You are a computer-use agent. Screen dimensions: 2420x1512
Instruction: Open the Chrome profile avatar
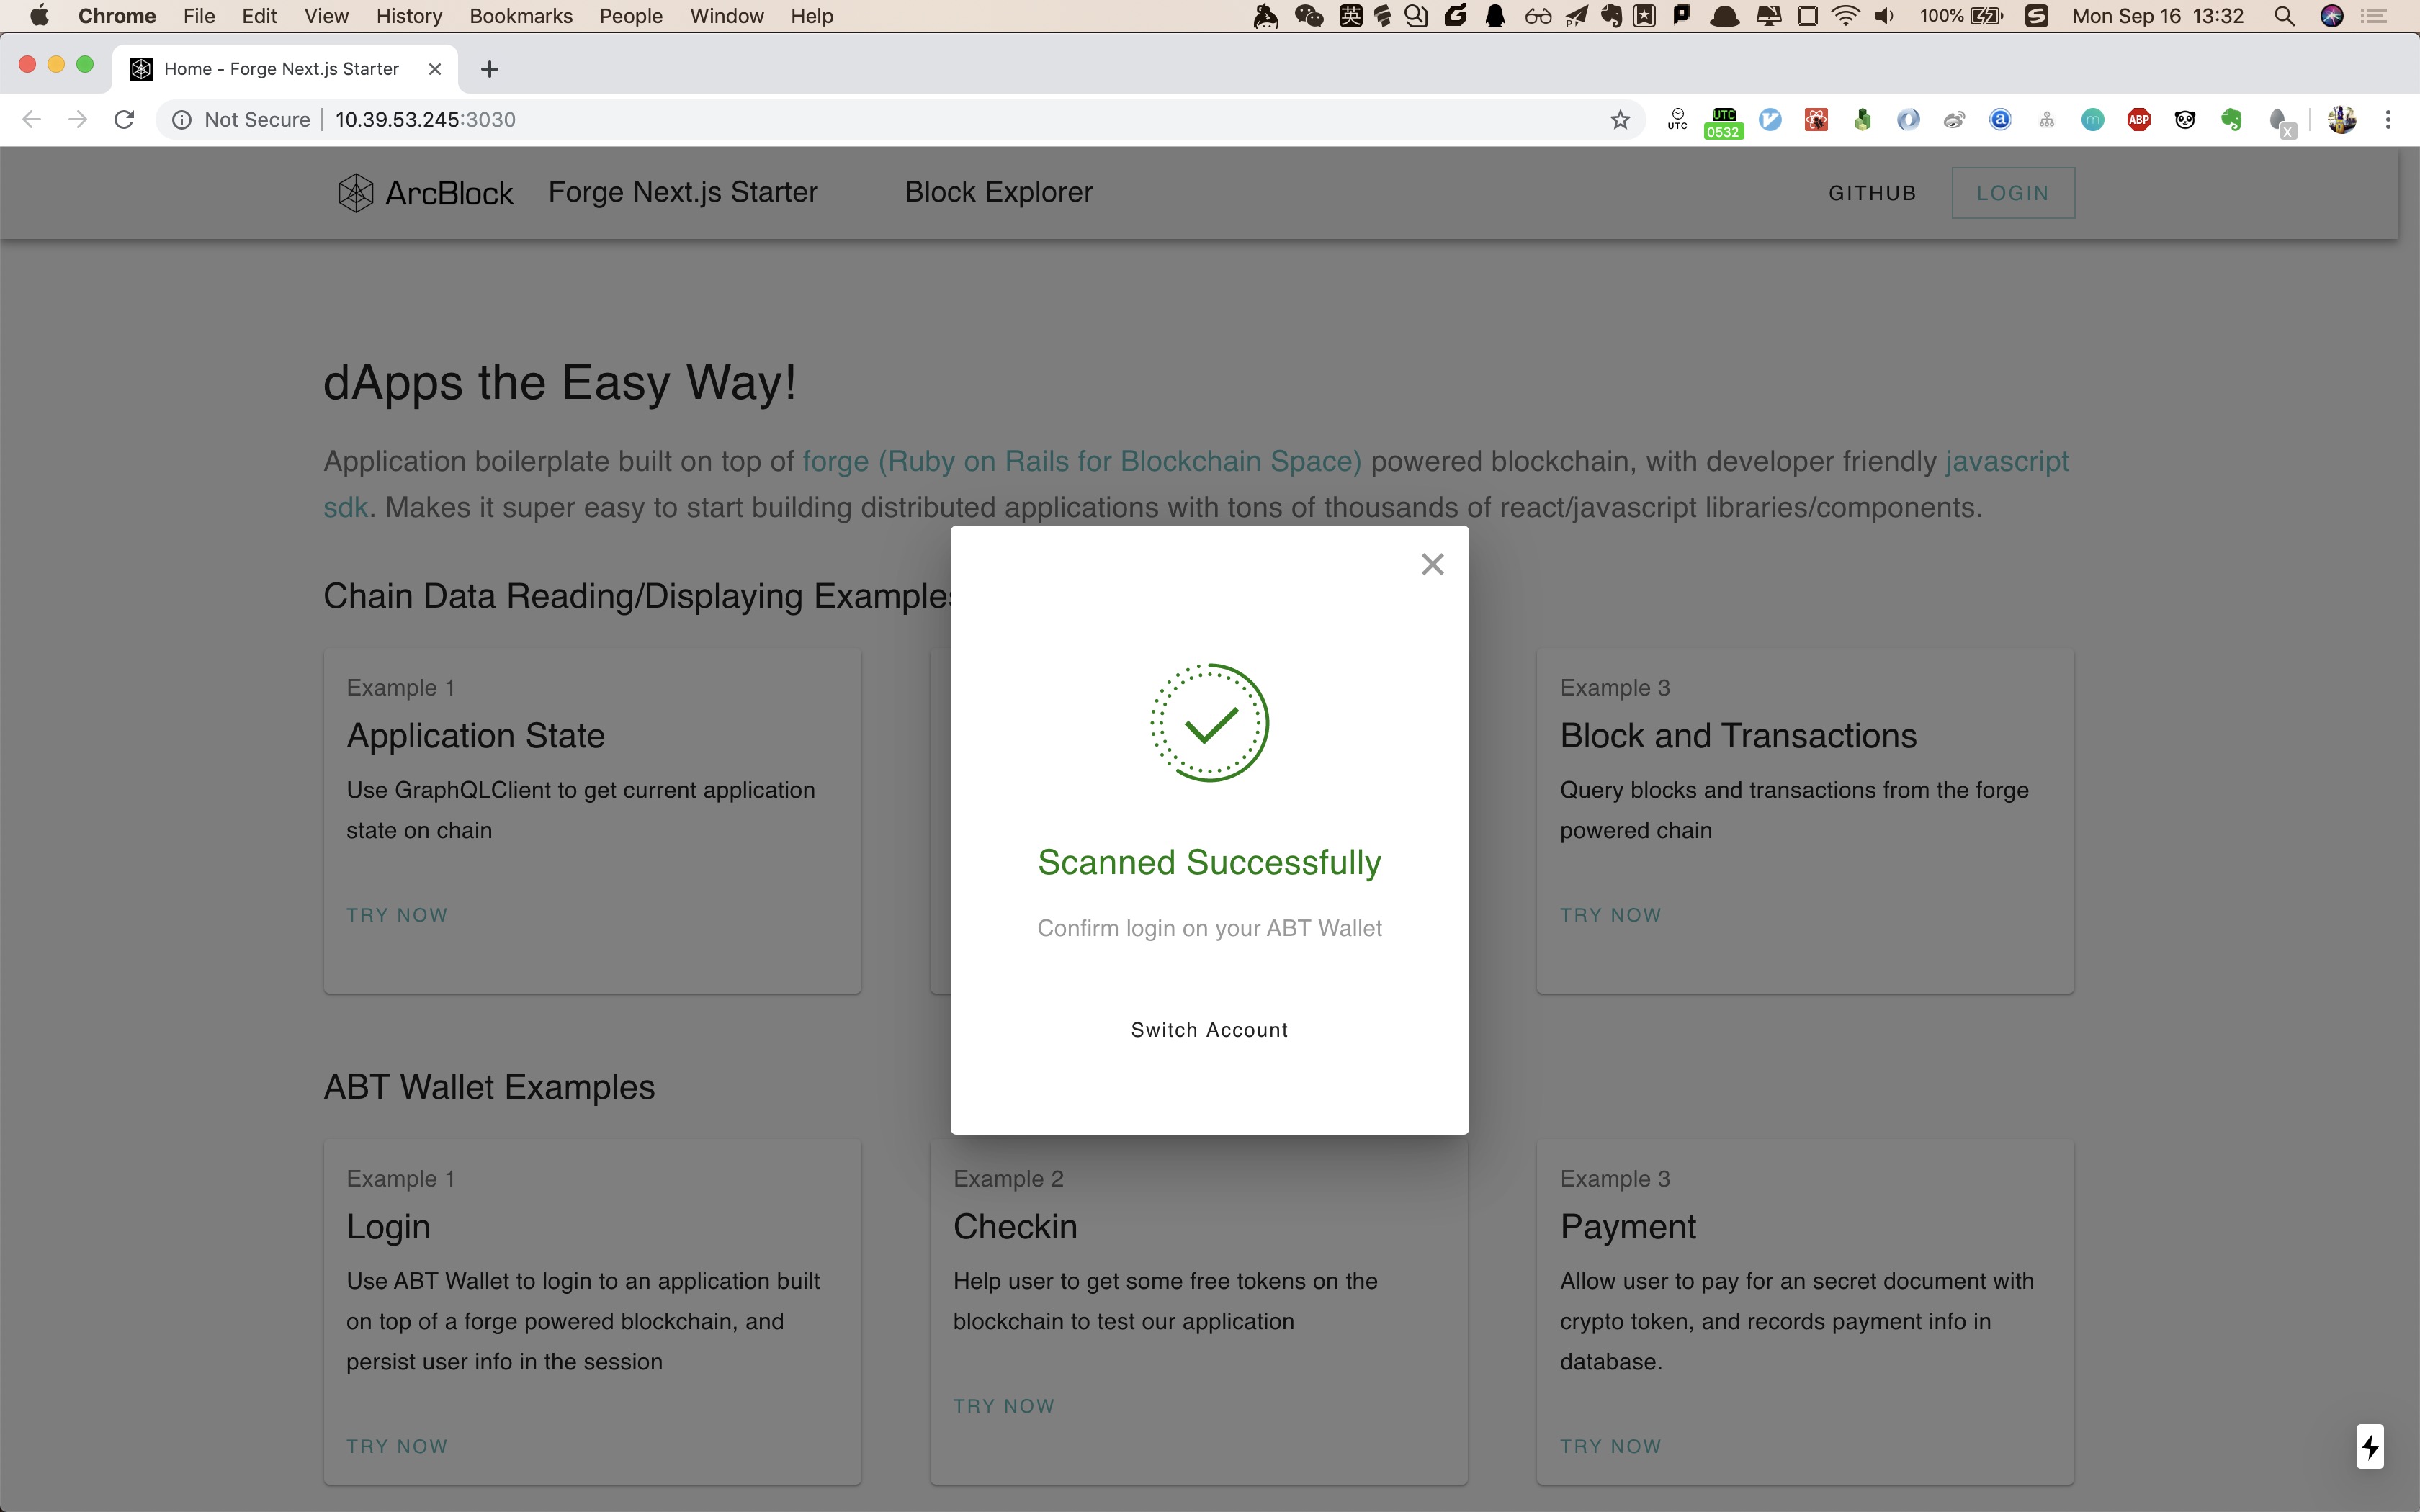click(2341, 120)
